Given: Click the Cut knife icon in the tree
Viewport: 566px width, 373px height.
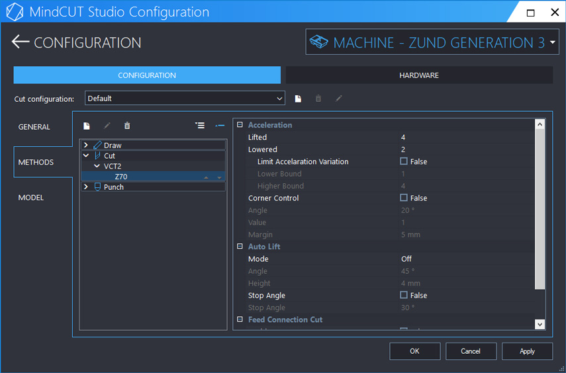Looking at the screenshot, I should point(97,156).
